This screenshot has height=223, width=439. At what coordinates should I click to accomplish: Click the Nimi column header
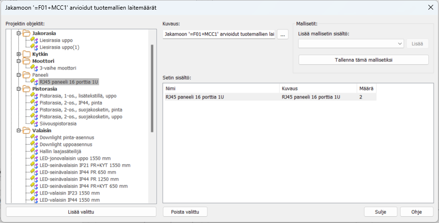click(221, 89)
